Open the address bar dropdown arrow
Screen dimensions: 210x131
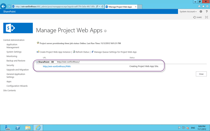pos(100,6)
